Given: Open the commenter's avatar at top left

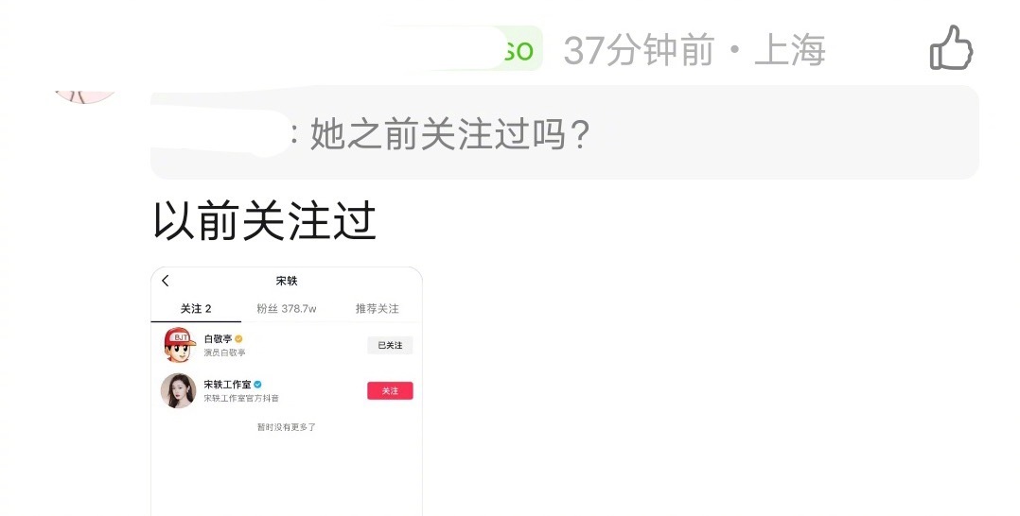Looking at the screenshot, I should point(86,96).
